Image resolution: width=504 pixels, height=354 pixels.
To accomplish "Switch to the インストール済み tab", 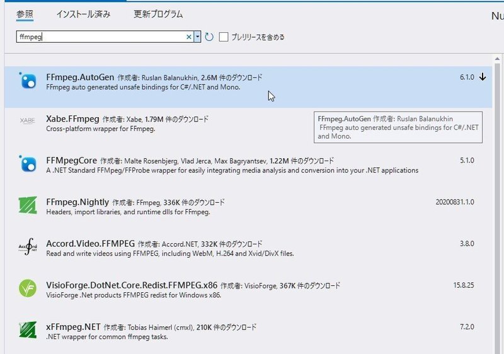I will 83,14.
